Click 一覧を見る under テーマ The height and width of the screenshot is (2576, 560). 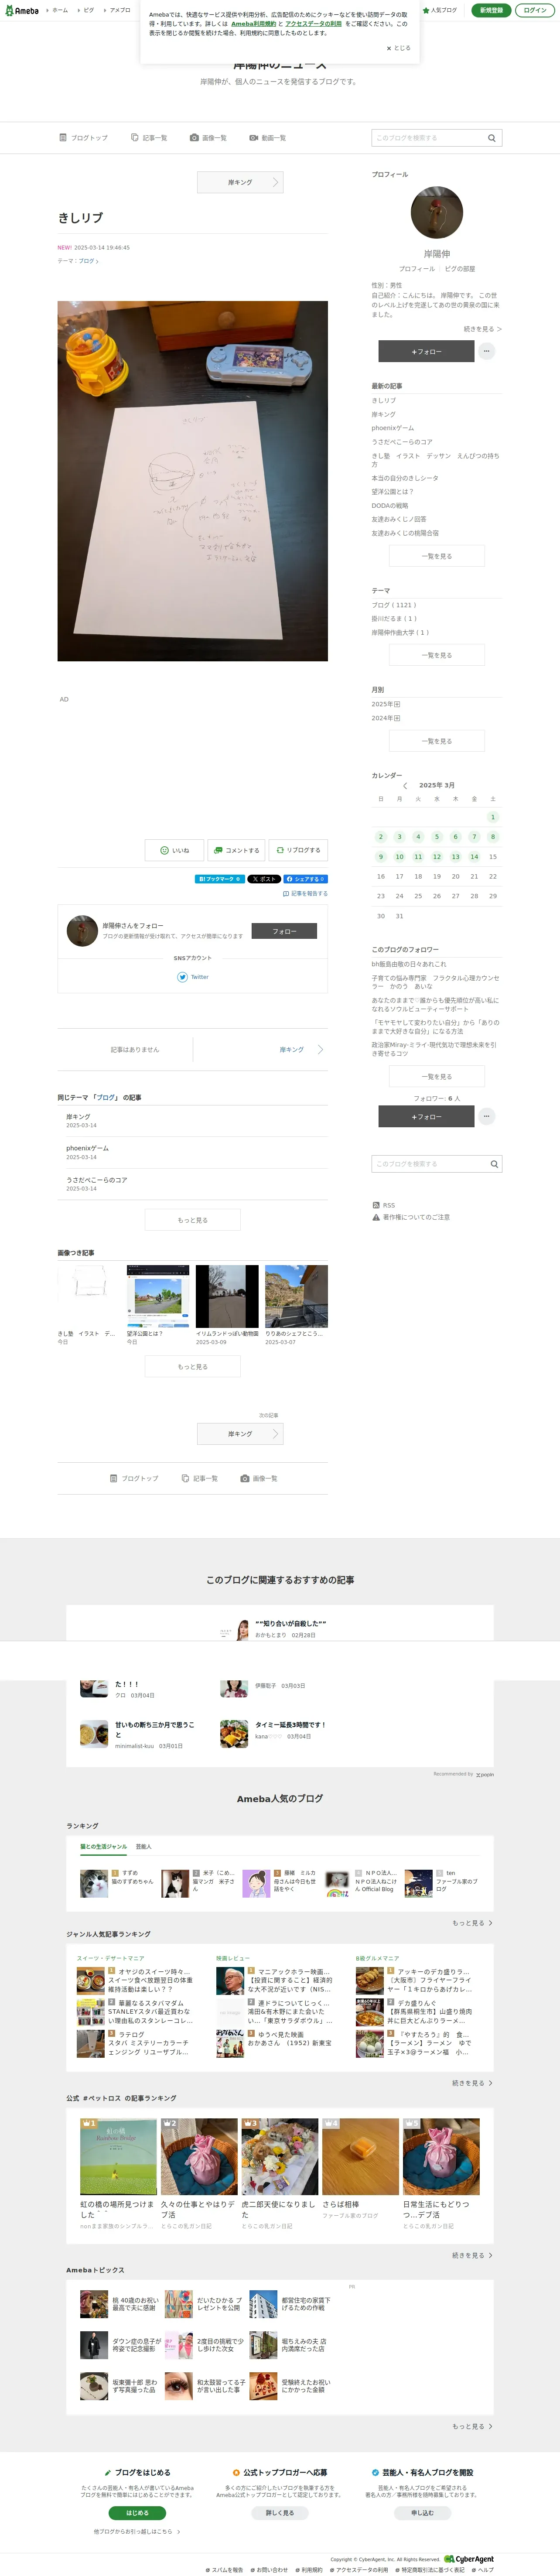[437, 655]
